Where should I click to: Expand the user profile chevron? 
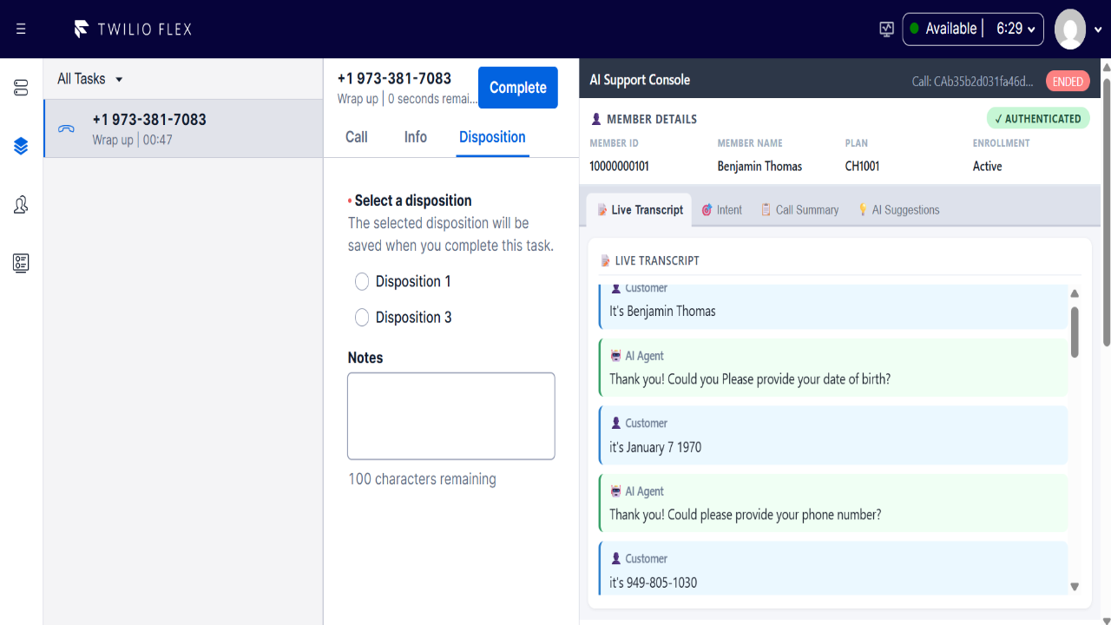pos(1099,30)
